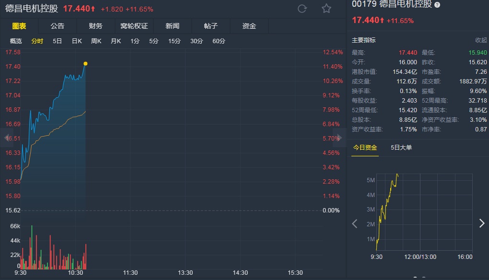Open the 财务 tab

pos(96,26)
